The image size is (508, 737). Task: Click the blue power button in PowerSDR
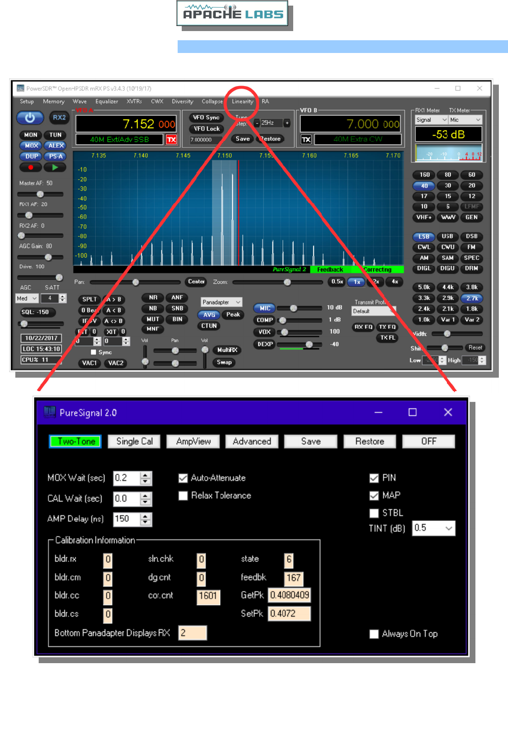click(30, 118)
